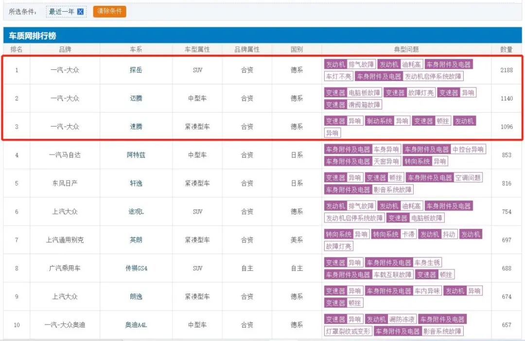Select the 影音系统故障 tag in the 轩逸 row
The image size is (525, 341).
coord(392,190)
